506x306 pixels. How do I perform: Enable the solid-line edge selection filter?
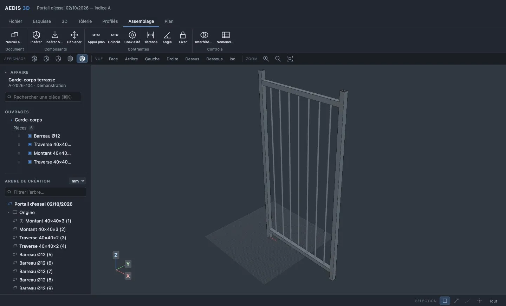tap(456, 301)
